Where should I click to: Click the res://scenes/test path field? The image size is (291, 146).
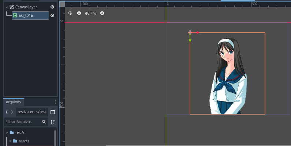(31, 112)
